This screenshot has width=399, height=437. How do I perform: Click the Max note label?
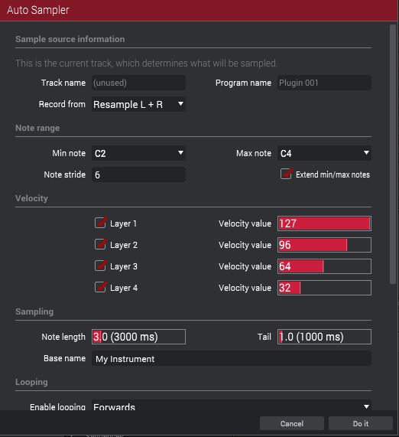pyautogui.click(x=253, y=153)
